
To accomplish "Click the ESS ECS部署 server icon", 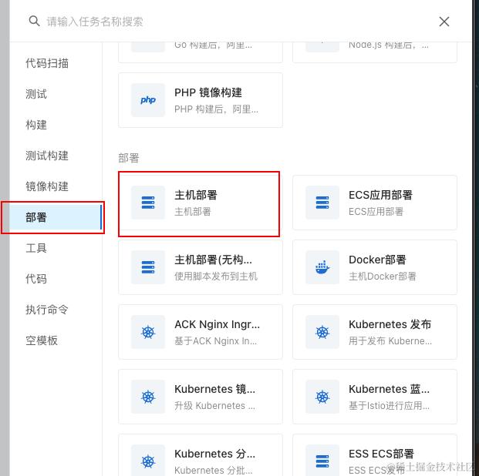I will click(322, 461).
